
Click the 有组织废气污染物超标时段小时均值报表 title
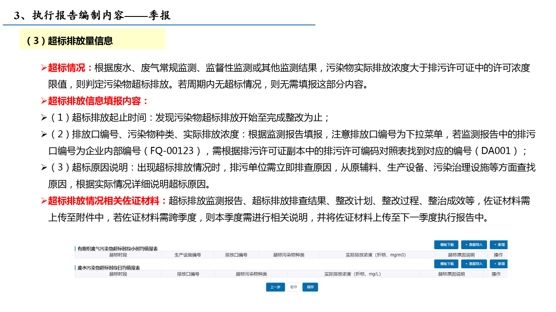tap(117, 249)
